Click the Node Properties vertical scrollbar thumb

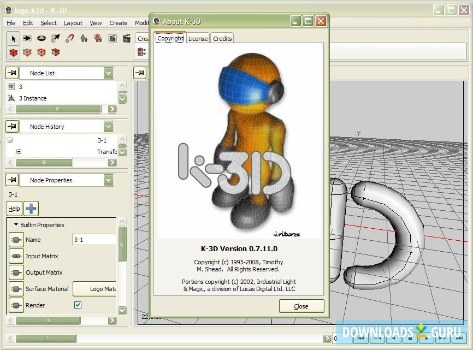[x=122, y=244]
